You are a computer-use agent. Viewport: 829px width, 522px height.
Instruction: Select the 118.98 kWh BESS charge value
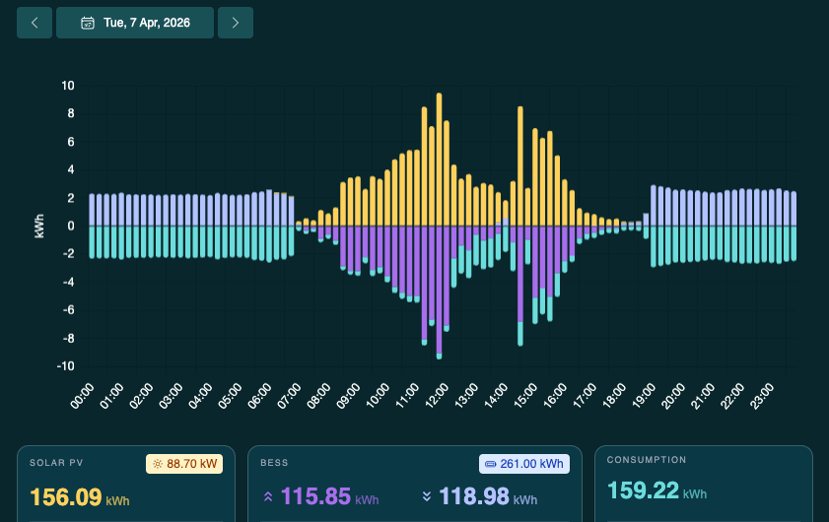488,496
